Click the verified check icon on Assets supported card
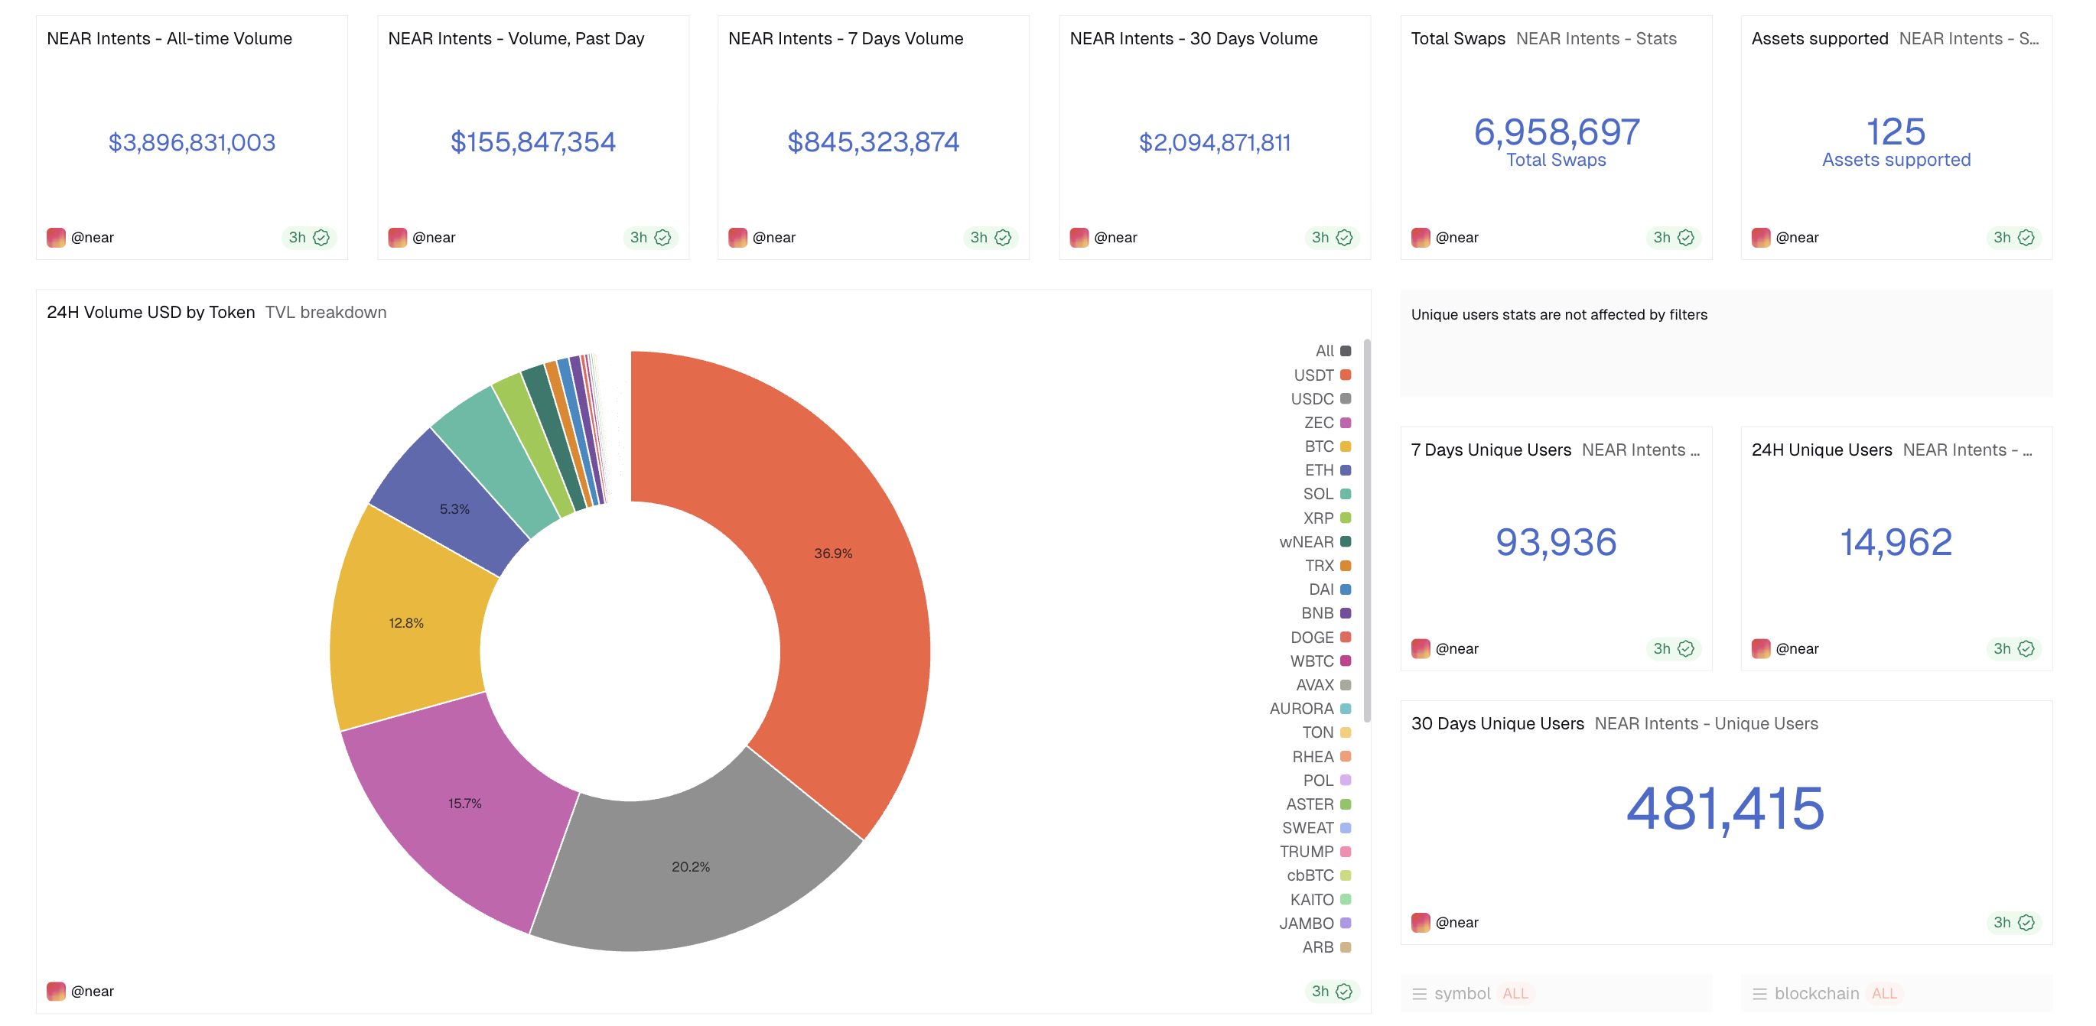Screen dimensions: 2096x1026 [2028, 238]
